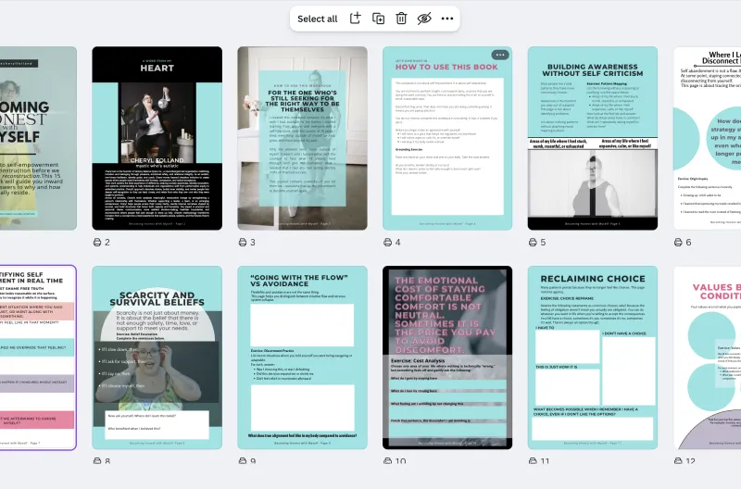The height and width of the screenshot is (489, 741).
Task: Click the print icon beside page number 12
Action: tap(678, 461)
